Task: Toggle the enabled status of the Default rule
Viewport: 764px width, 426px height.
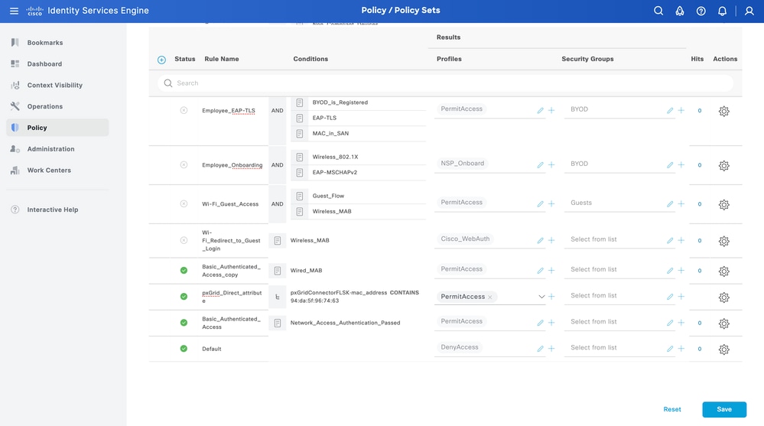Action: [x=184, y=349]
